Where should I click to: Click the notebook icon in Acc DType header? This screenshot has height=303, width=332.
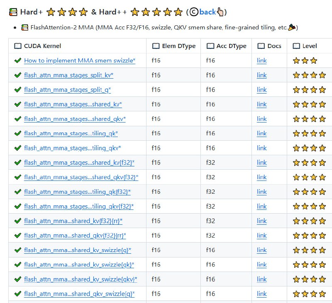coord(210,46)
